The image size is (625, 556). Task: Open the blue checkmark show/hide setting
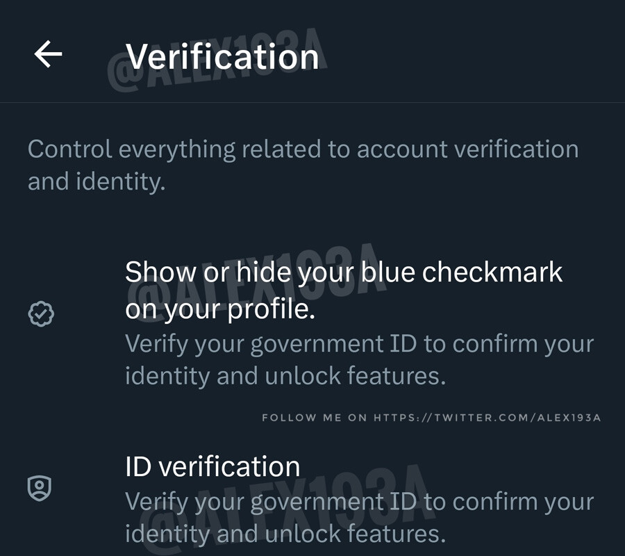344,291
